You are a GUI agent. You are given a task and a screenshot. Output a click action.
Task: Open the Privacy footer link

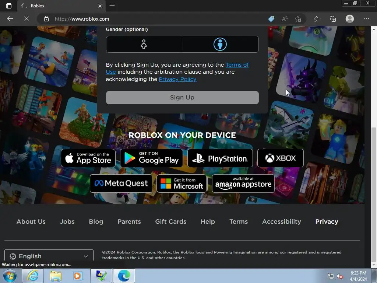[x=327, y=221]
